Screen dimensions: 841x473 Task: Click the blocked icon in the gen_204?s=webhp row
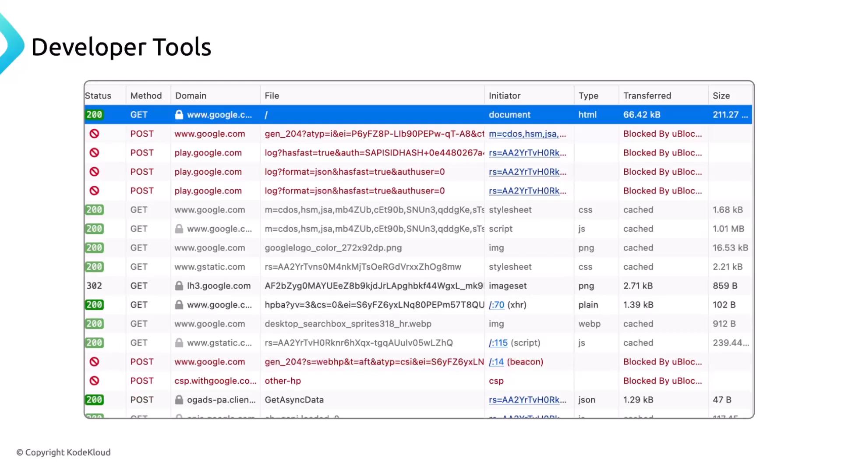[x=94, y=362]
